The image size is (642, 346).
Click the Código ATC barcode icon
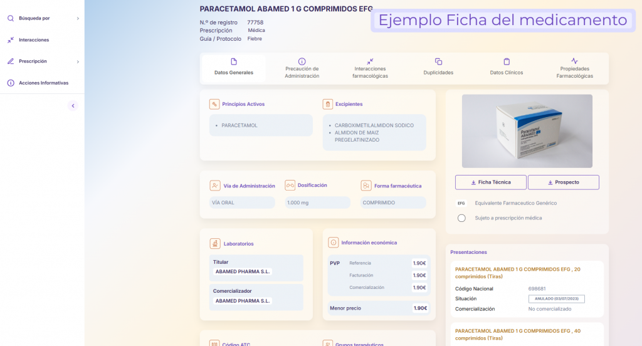click(x=214, y=343)
